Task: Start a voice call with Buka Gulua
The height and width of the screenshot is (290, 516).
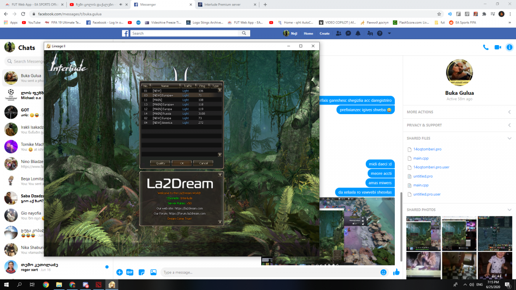Action: 486,47
